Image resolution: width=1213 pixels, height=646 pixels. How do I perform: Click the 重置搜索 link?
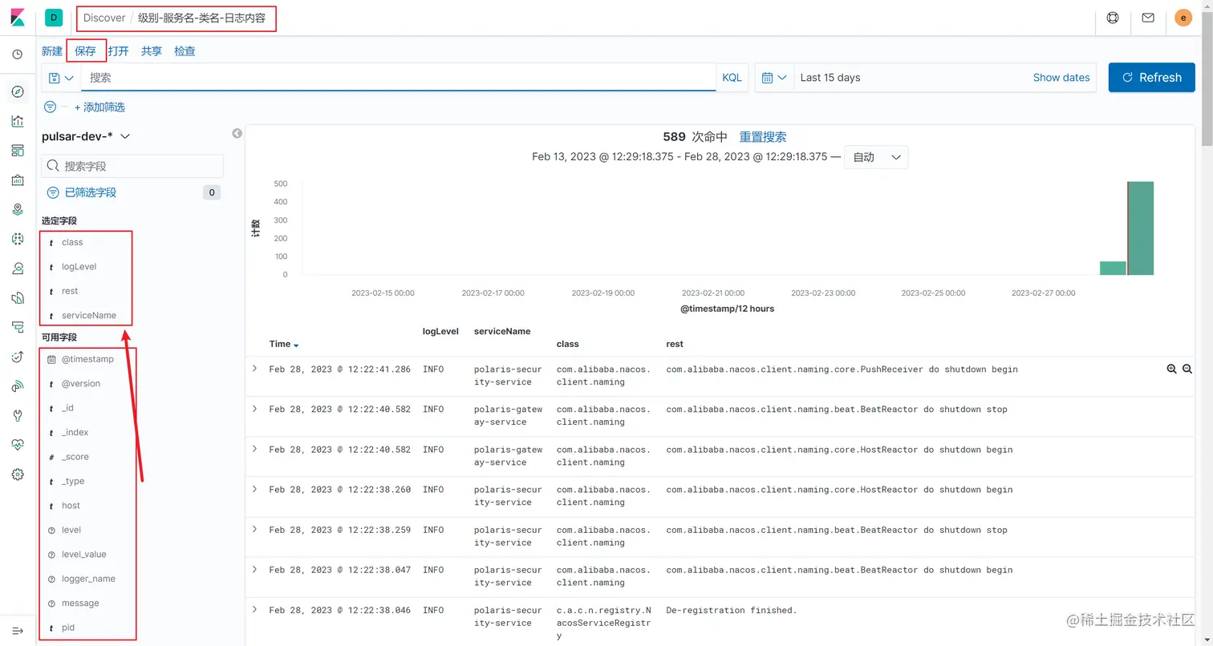(x=763, y=137)
